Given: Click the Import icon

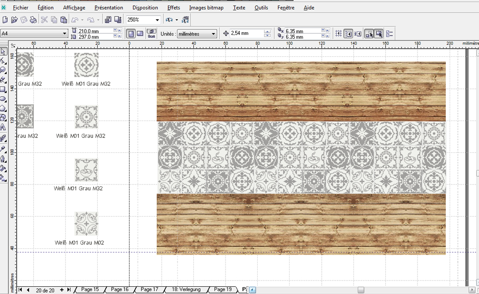Looking at the screenshot, I should coord(108,20).
